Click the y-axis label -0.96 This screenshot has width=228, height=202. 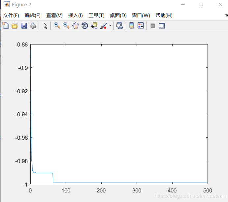click(21, 138)
